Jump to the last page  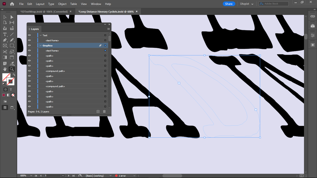tap(74, 176)
